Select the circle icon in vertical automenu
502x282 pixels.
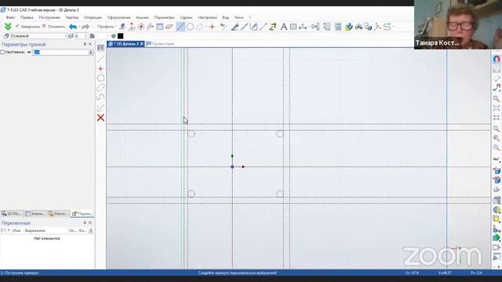100,78
